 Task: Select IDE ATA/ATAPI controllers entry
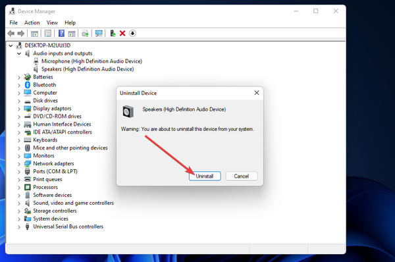pos(63,132)
